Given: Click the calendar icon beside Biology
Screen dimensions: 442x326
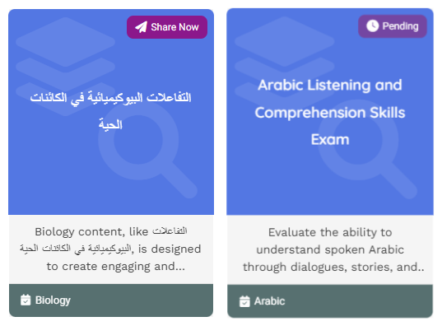Looking at the screenshot, I should (26, 300).
